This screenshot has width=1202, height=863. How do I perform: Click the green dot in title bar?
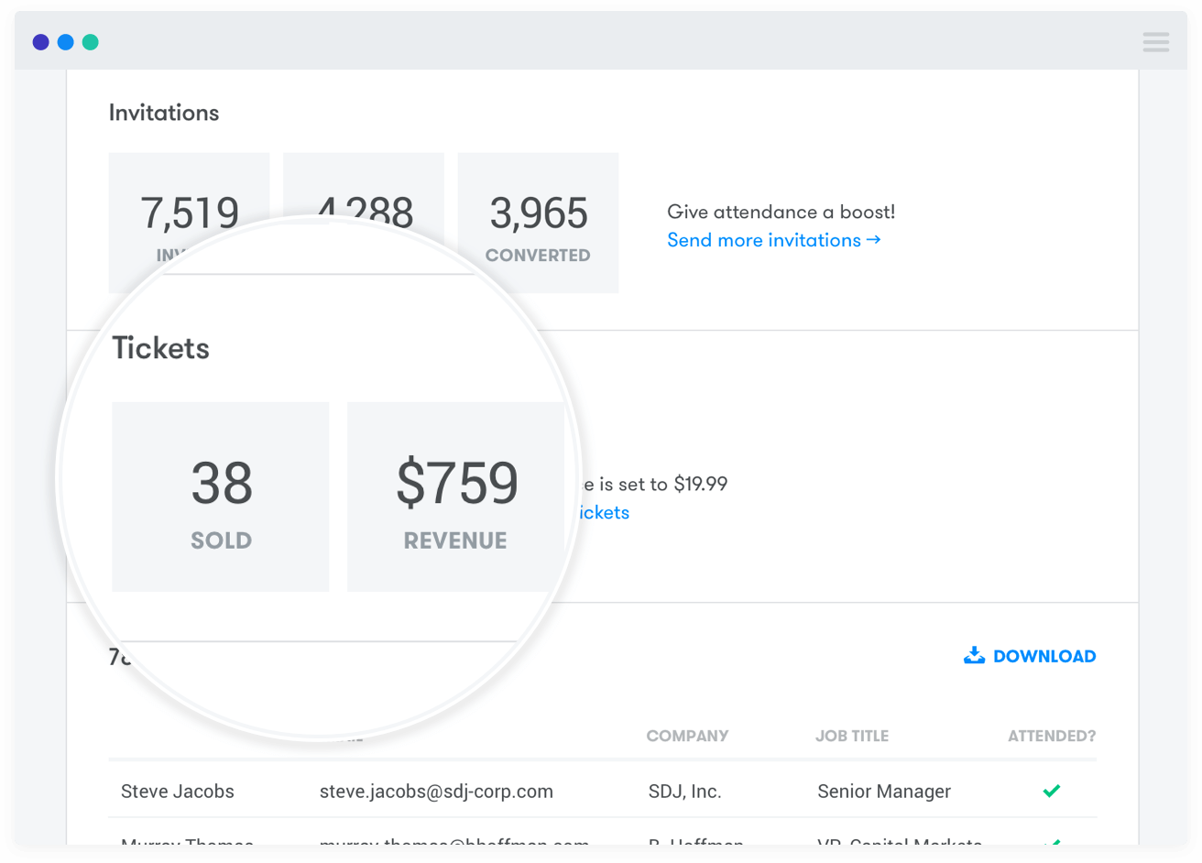[91, 42]
